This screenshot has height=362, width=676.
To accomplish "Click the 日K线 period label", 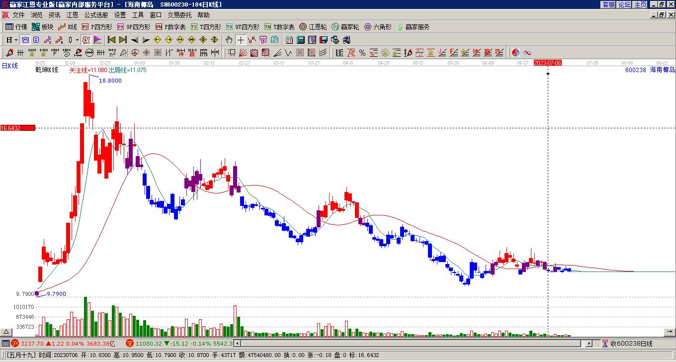I will tap(9, 66).
